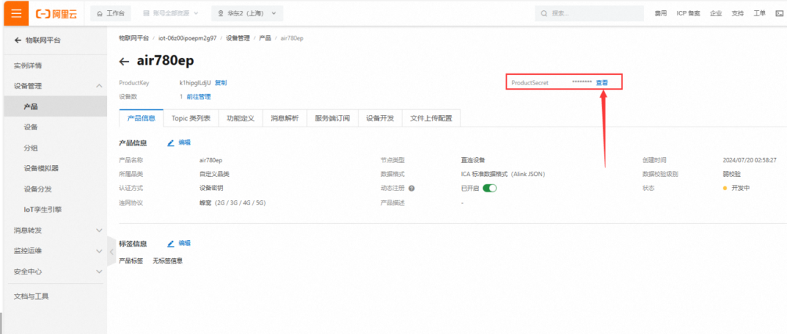The image size is (787, 334).
Task: Click the 动态注册 help question icon
Action: tap(412, 188)
